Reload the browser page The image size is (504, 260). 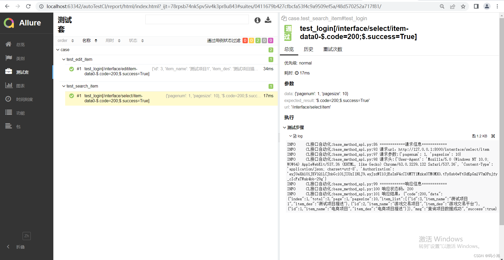coord(28,6)
